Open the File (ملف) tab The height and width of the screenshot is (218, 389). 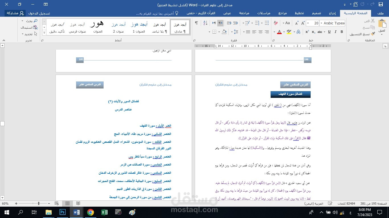pos(380,13)
